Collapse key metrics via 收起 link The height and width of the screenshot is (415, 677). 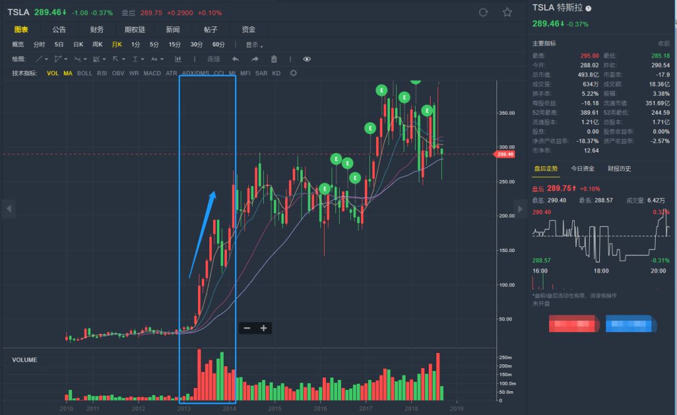point(663,43)
